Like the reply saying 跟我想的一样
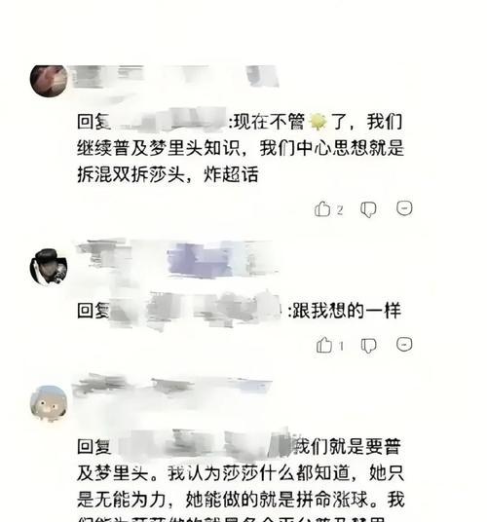Image resolution: width=487 pixels, height=522 pixels. click(x=324, y=345)
